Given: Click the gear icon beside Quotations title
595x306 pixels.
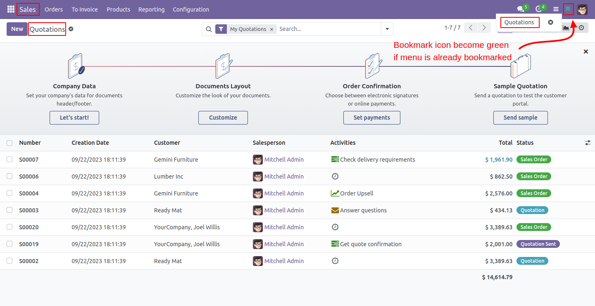Looking at the screenshot, I should pos(71,29).
